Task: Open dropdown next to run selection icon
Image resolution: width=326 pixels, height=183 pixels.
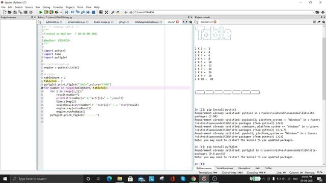Action: (x=61, y=12)
